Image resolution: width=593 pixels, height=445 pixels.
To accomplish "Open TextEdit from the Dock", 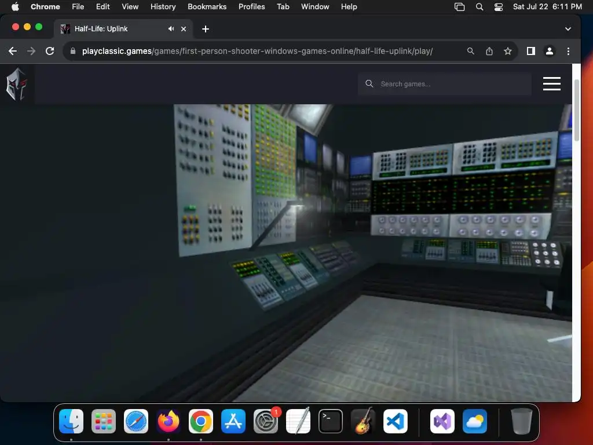I will [x=298, y=421].
